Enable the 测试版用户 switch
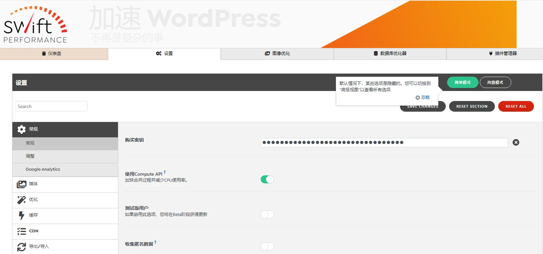The width and height of the screenshot is (543, 254). (267, 214)
